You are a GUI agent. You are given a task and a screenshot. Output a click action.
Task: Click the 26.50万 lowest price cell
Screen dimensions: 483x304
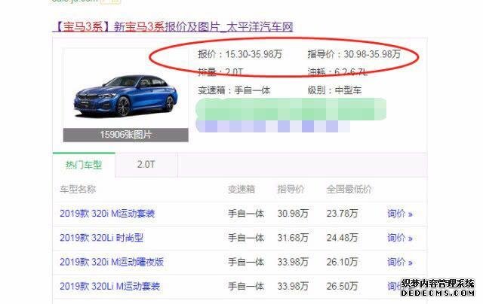pos(342,286)
